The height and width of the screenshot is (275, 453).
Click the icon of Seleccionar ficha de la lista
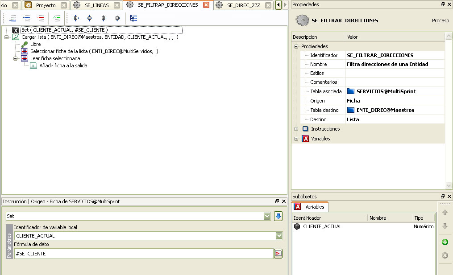pos(25,51)
